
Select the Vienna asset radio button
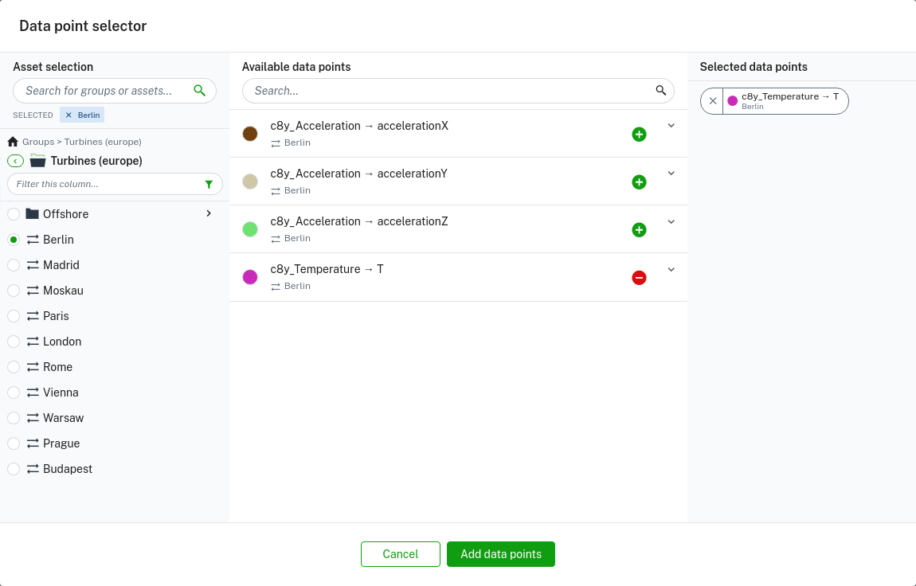click(x=14, y=393)
